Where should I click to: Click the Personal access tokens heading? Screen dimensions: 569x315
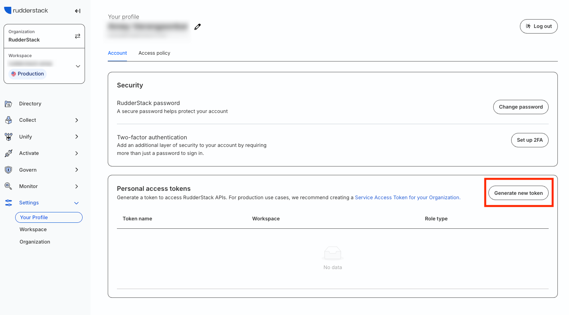(154, 189)
